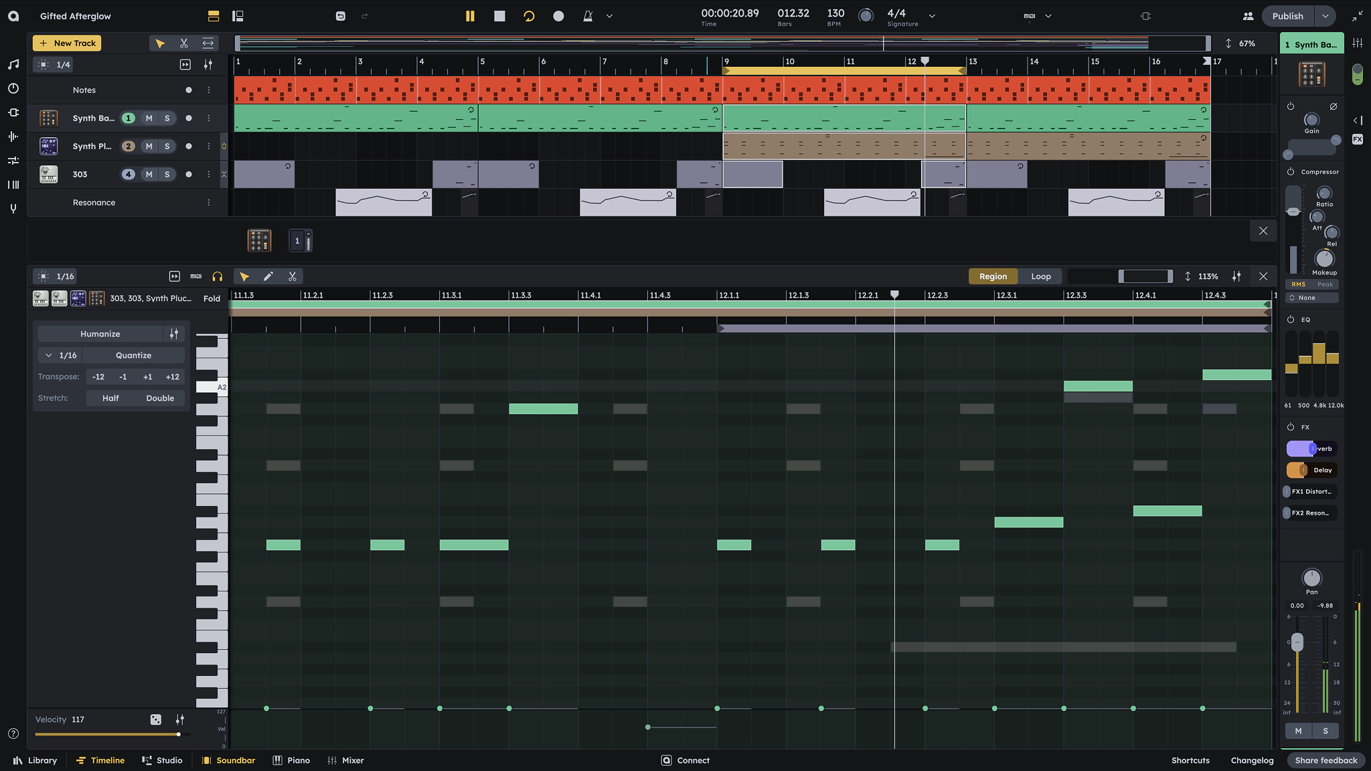
Task: Mute the Synth Pluck track
Action: 149,146
